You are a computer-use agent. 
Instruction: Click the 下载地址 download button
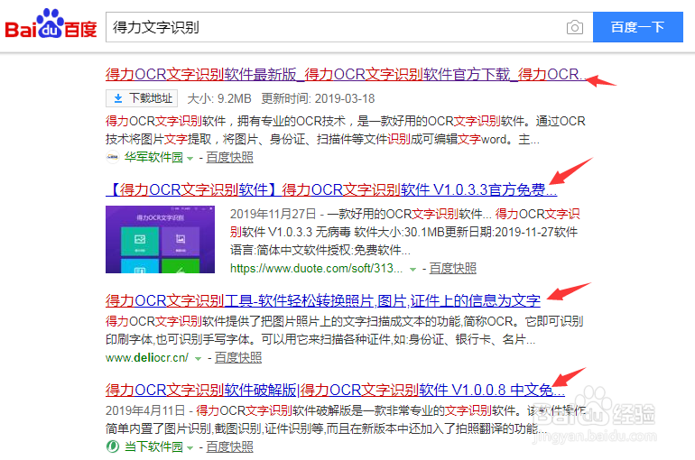pos(142,98)
